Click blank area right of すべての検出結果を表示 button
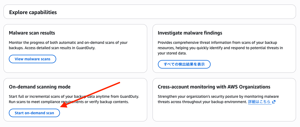This screenshot has width=300, height=127. [252, 64]
